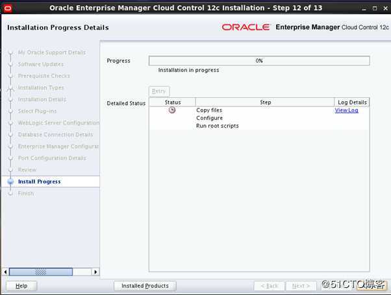Click the Installation Progress Details heading
391x295 pixels.
(x=58, y=27)
